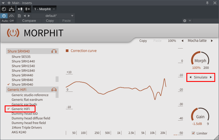This screenshot has width=219, height=140.
Task: Select the Generic HiFi target header
Action: [x=32, y=90]
